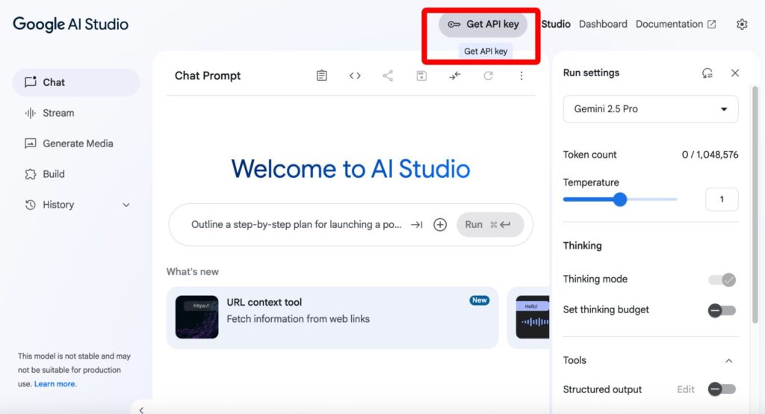
Task: Click the plus insert media icon
Action: click(x=440, y=225)
